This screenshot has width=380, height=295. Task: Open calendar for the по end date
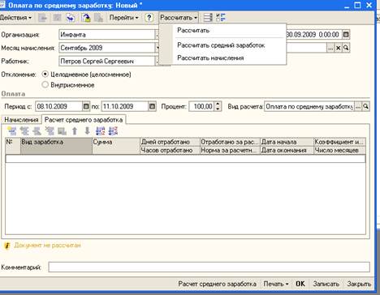(x=153, y=106)
